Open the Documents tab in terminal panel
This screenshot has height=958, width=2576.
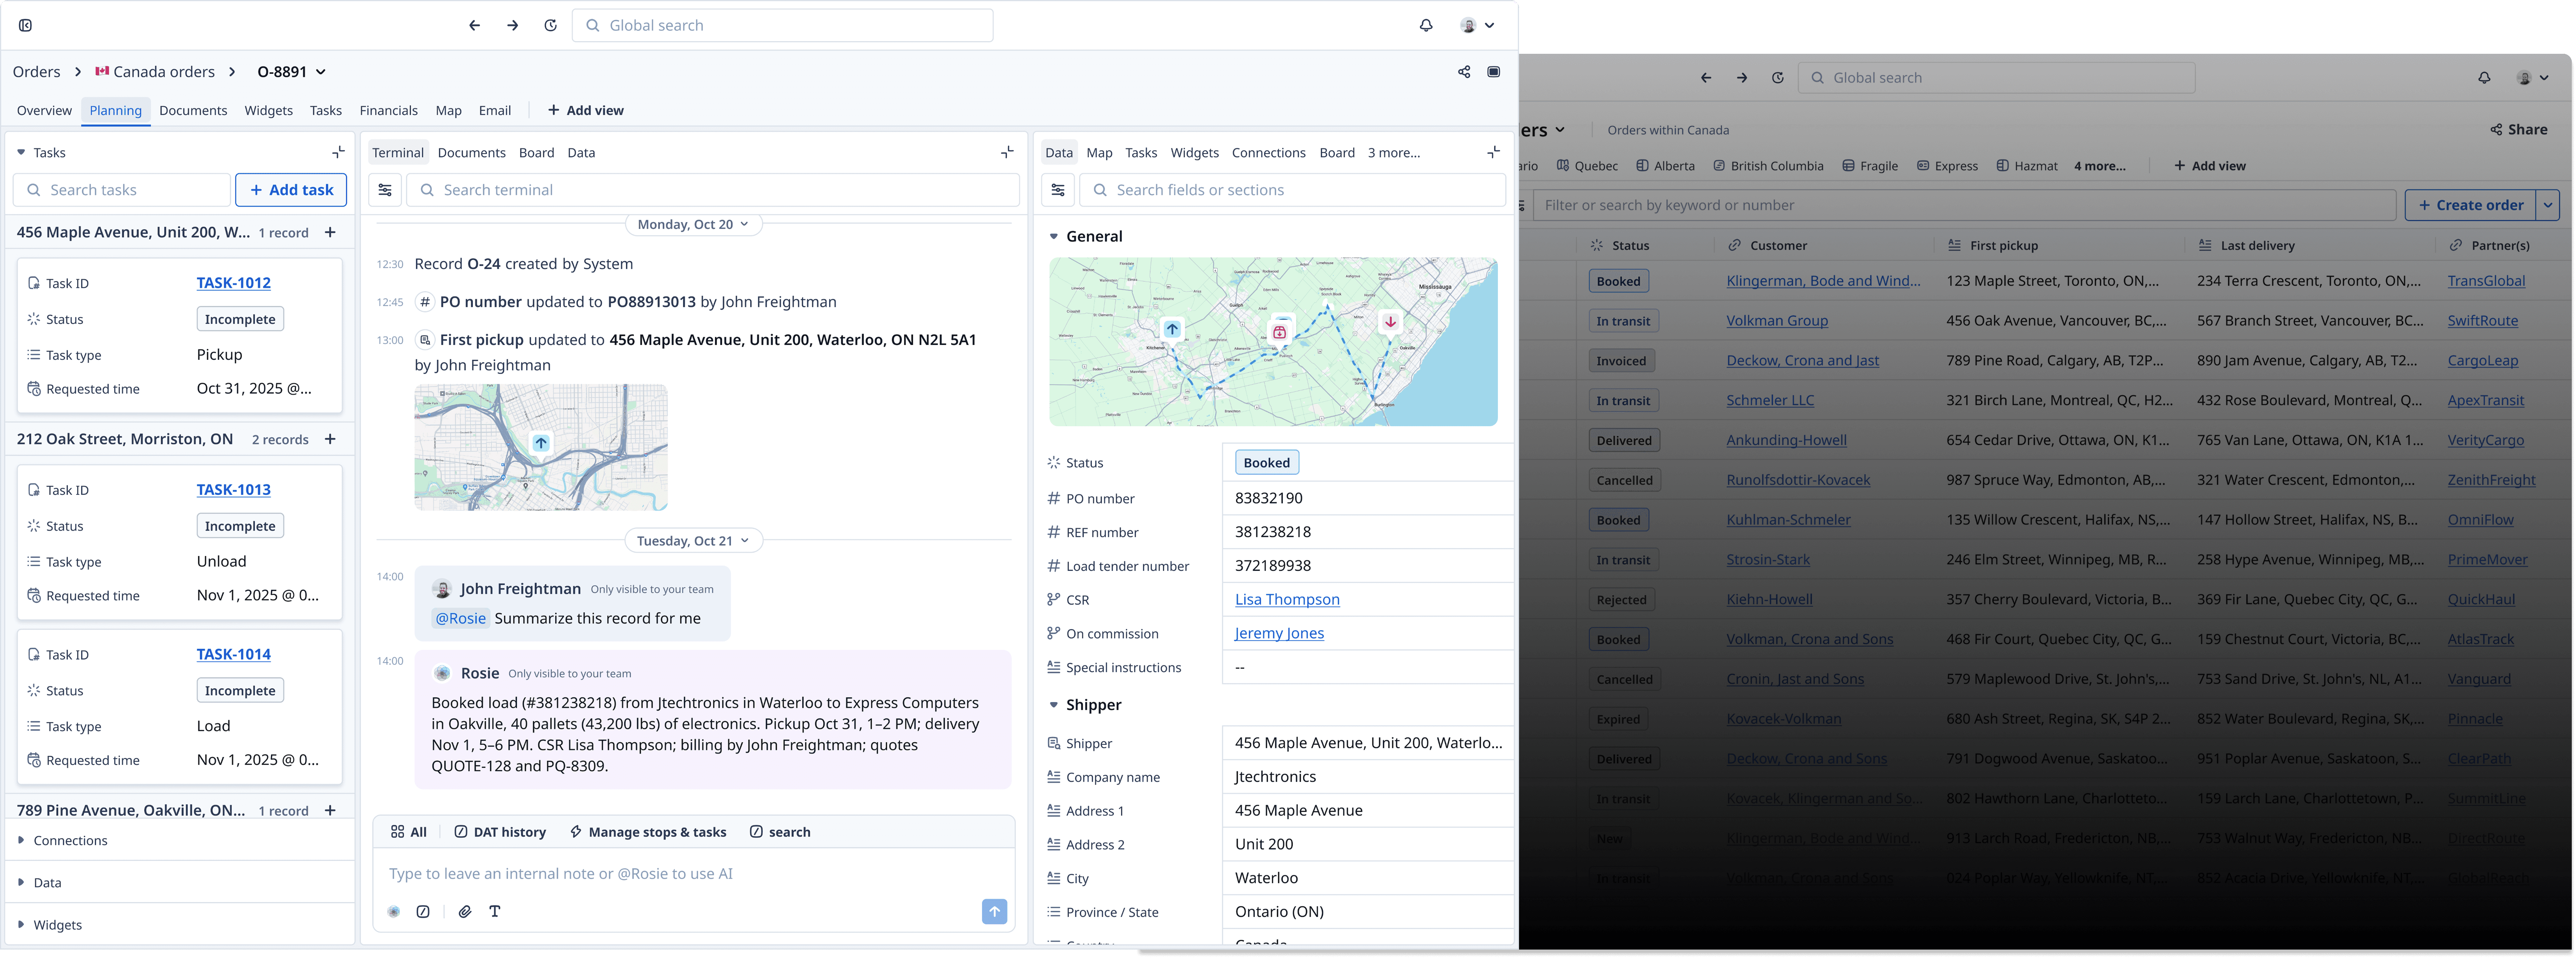point(471,152)
